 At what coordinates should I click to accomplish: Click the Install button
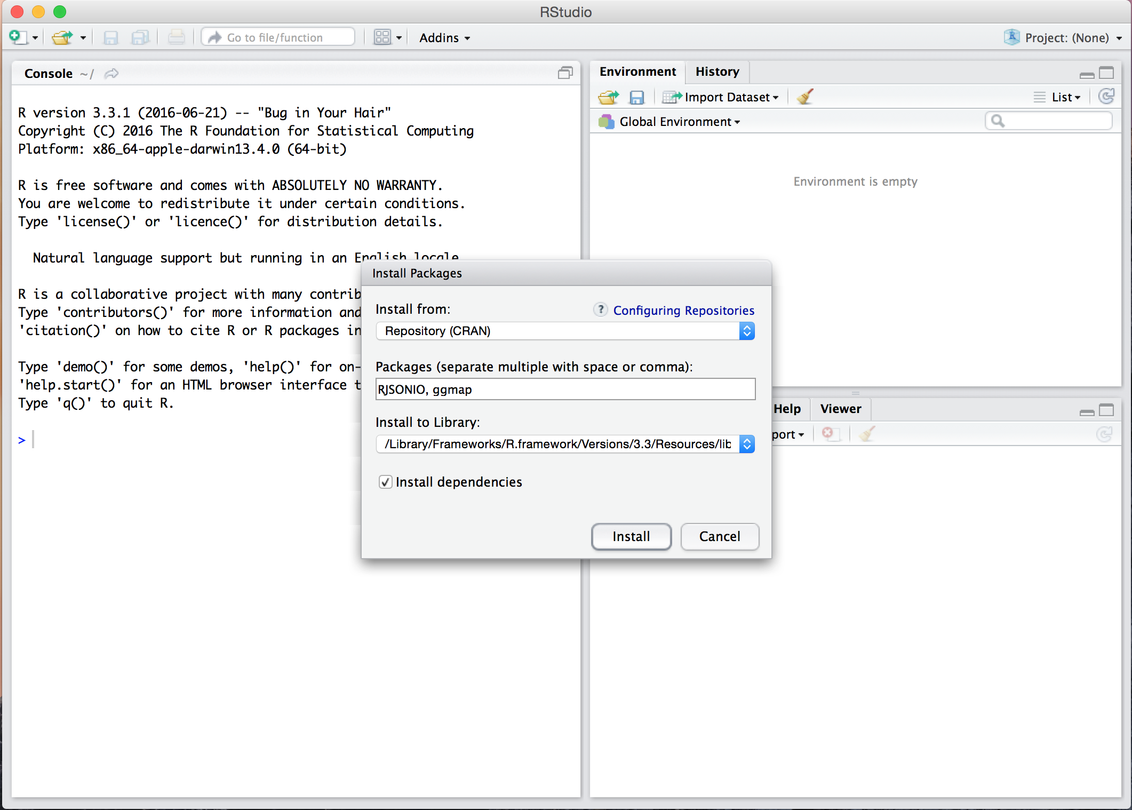(x=631, y=536)
